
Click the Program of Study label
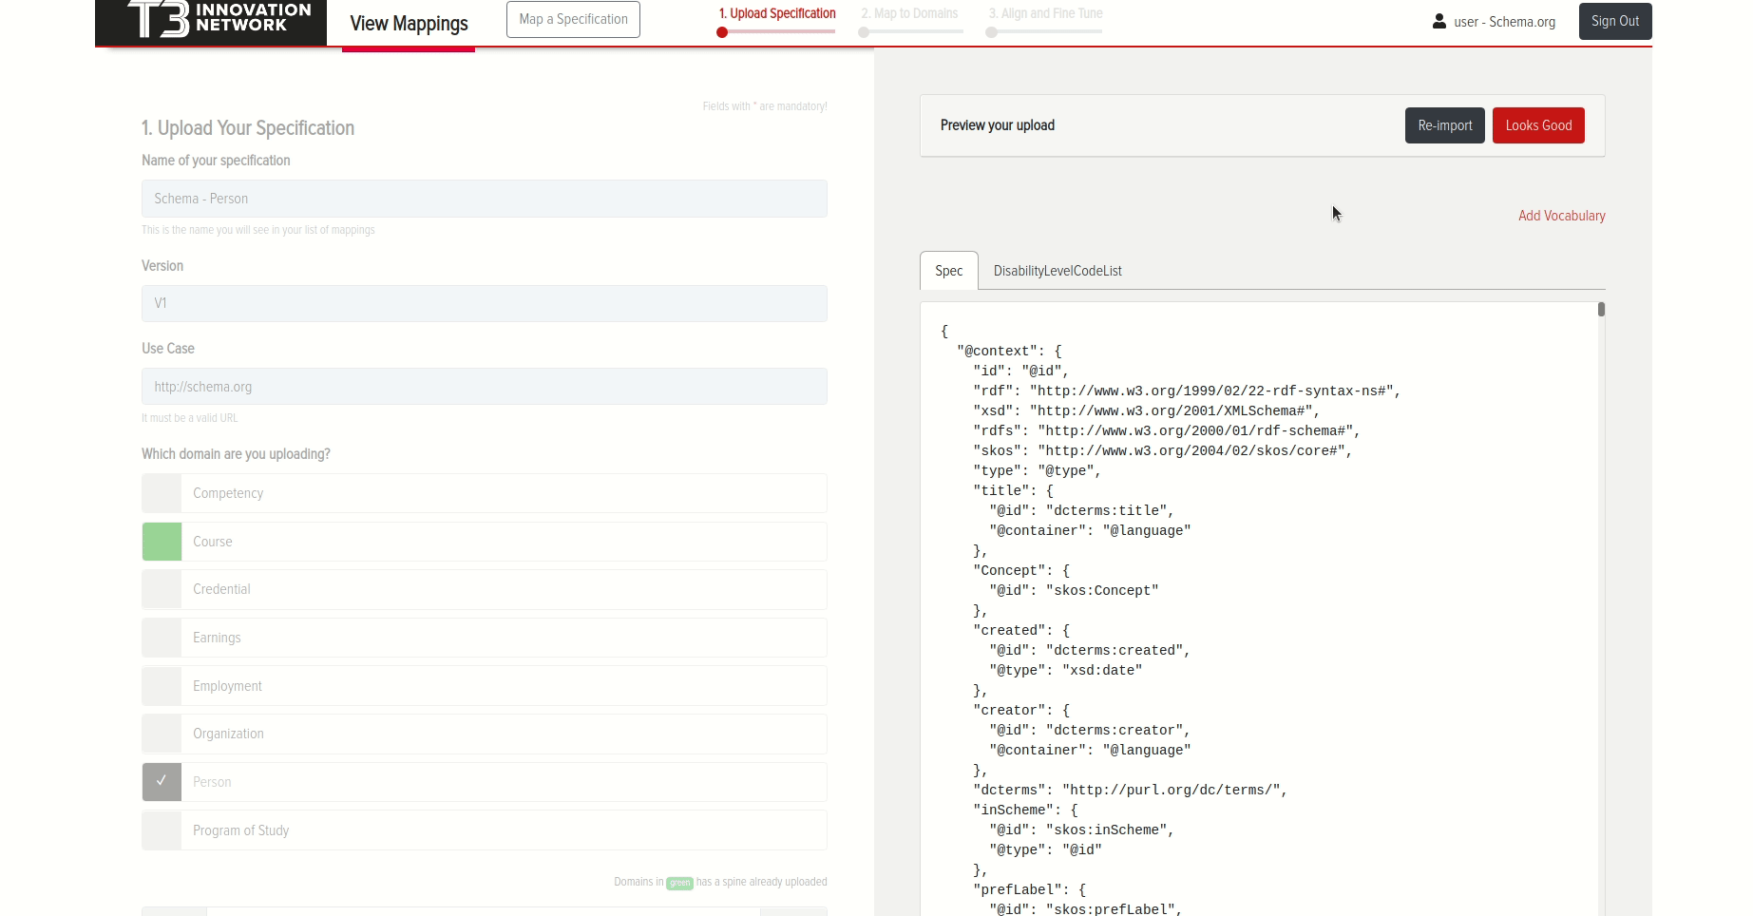click(241, 830)
